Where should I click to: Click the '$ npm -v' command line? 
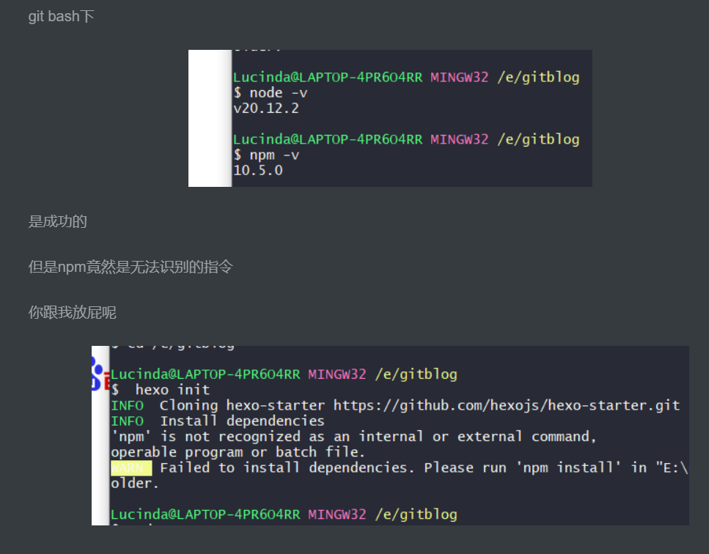coord(266,155)
